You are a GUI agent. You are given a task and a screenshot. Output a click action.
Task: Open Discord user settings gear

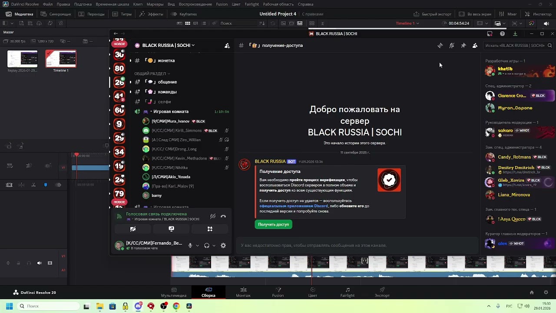pyautogui.click(x=223, y=246)
